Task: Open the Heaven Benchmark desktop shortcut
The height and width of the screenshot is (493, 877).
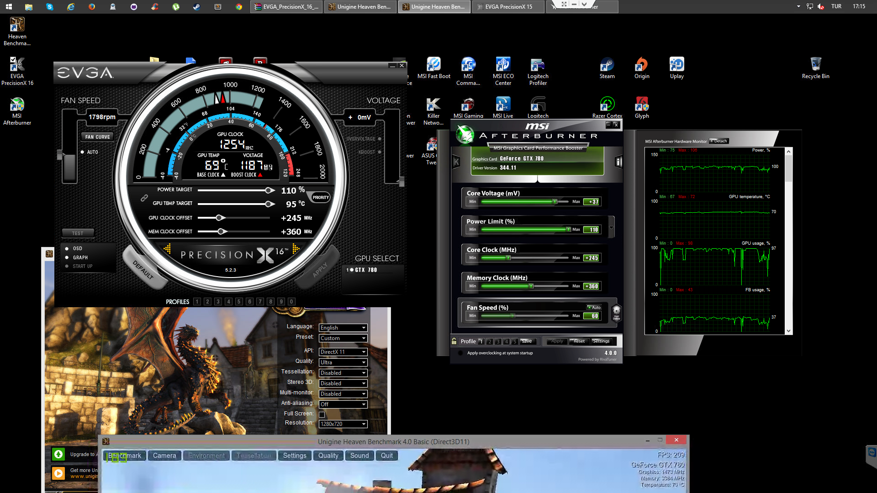Action: pos(17,31)
